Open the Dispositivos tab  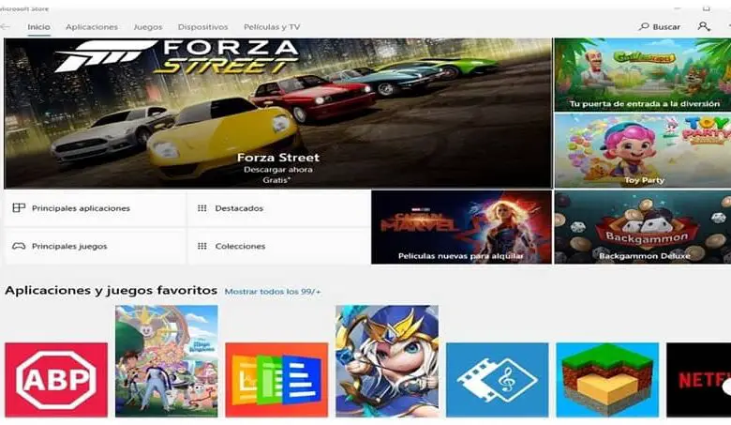point(202,27)
